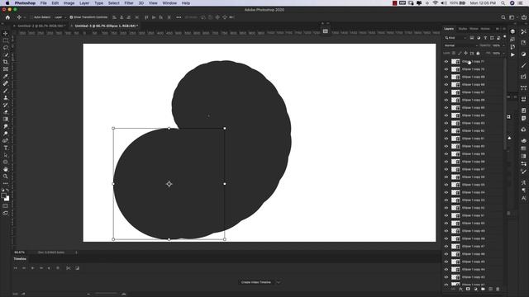The height and width of the screenshot is (297, 529).
Task: Click delete layer trash icon
Action: [x=498, y=289]
